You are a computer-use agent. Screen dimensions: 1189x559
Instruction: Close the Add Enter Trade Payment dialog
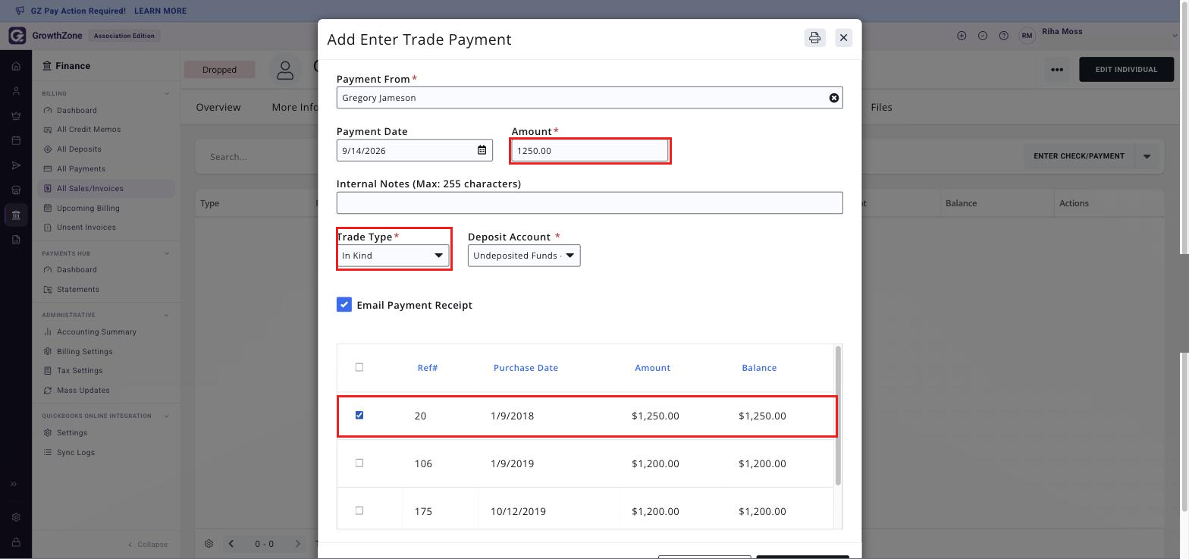(x=843, y=38)
